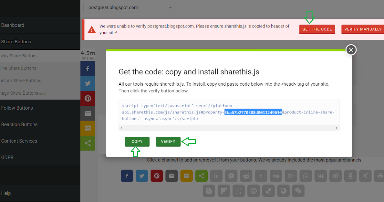Toggle Twitter channel in the channel list

(142, 176)
